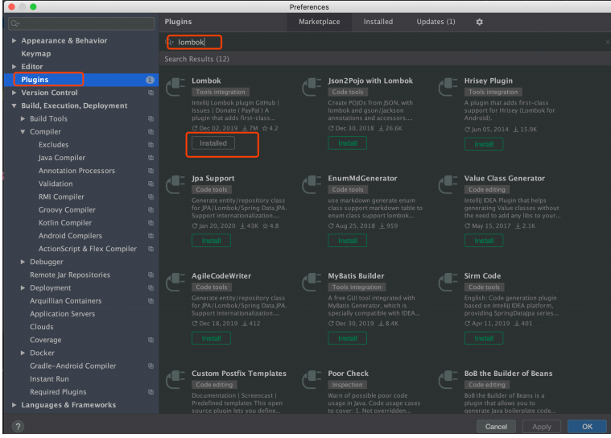This screenshot has width=611, height=438.
Task: Select Keymap in the settings tree
Action: [36, 54]
